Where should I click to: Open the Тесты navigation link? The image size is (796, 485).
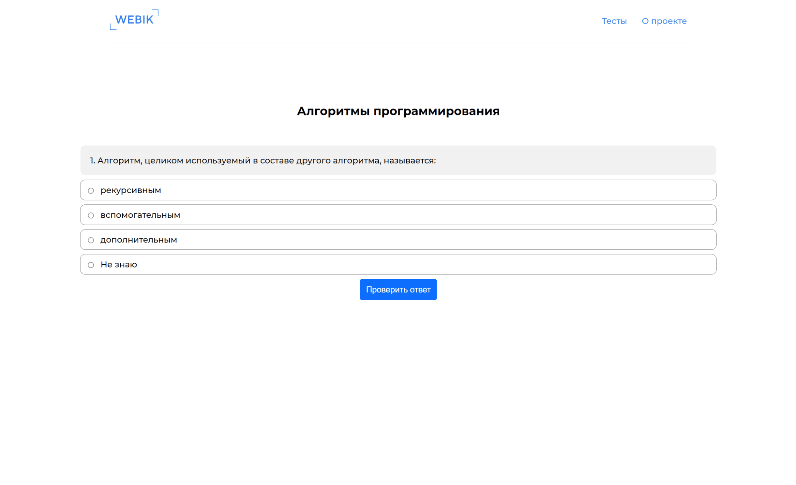(614, 21)
